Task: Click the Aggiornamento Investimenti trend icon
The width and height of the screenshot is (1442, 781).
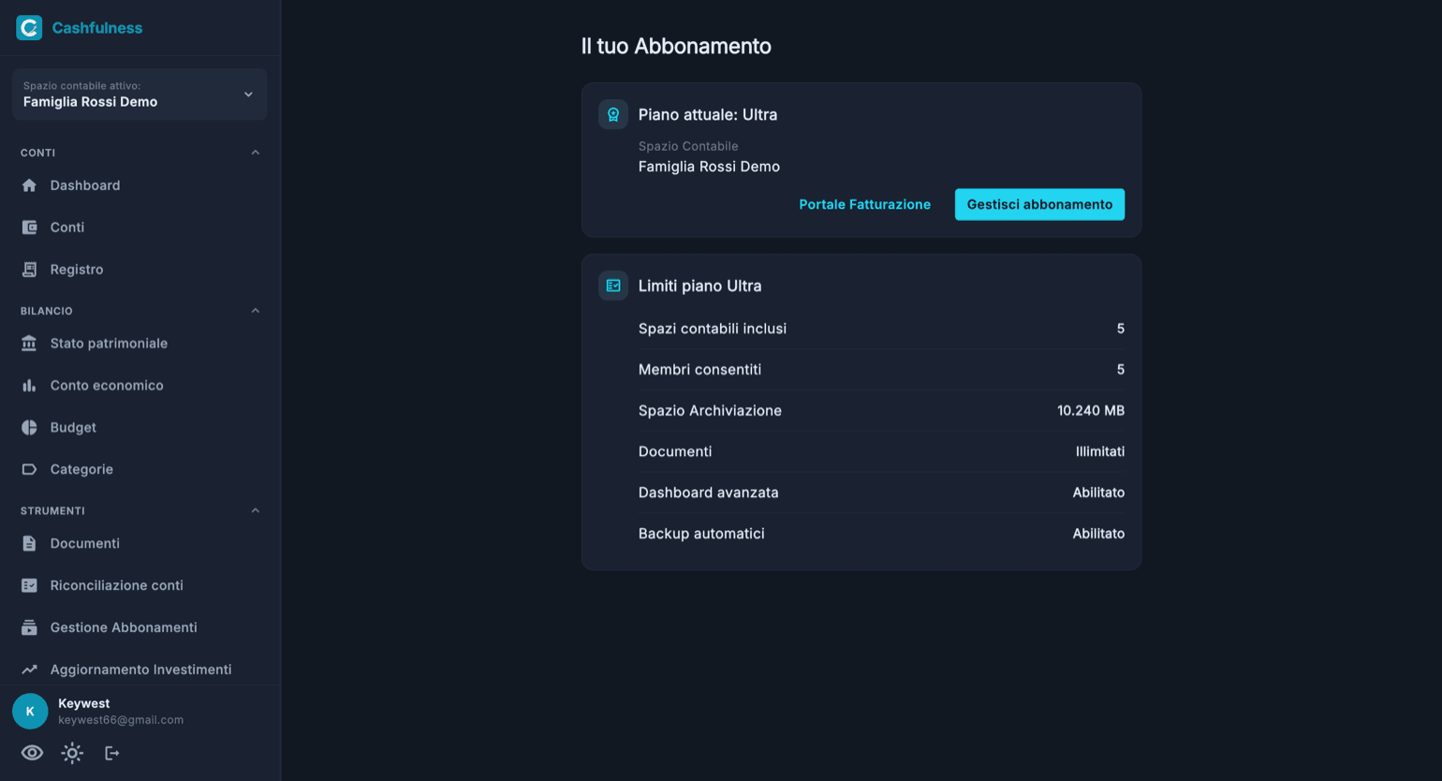Action: tap(29, 670)
